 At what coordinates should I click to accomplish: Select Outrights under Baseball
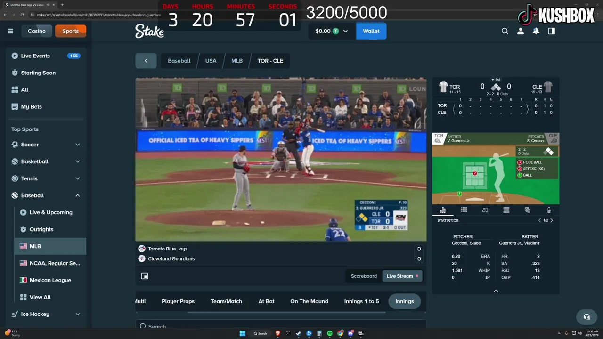pos(50,229)
